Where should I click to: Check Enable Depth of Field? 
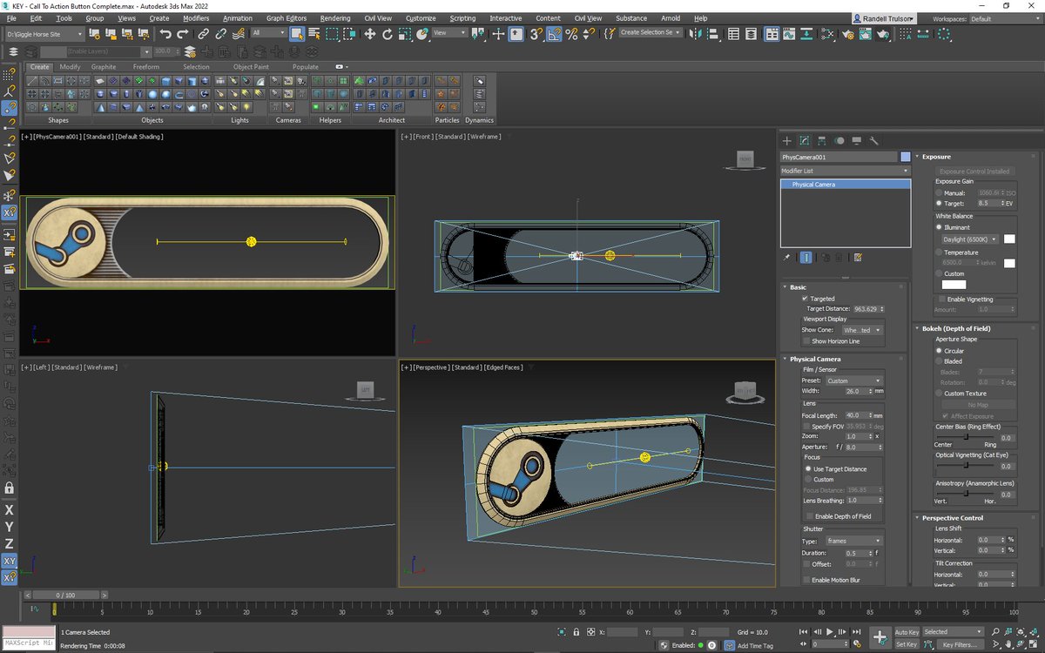(x=808, y=516)
